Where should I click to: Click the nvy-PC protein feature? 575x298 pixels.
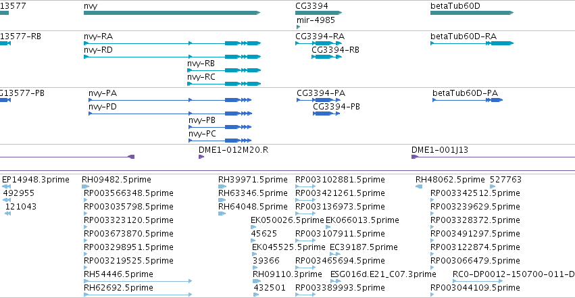tap(220, 141)
